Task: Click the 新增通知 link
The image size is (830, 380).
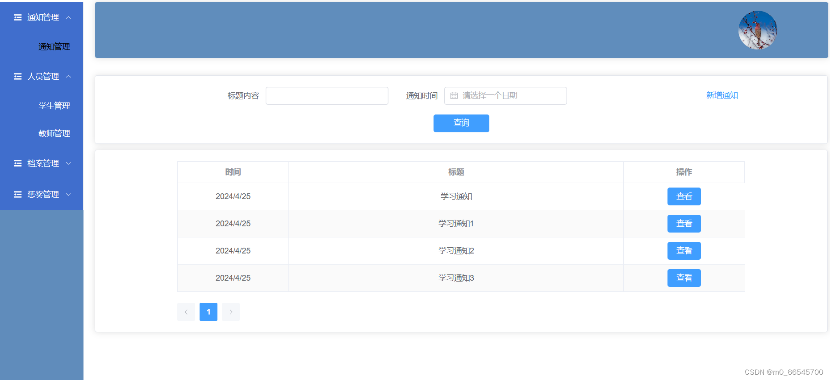Action: pos(722,95)
